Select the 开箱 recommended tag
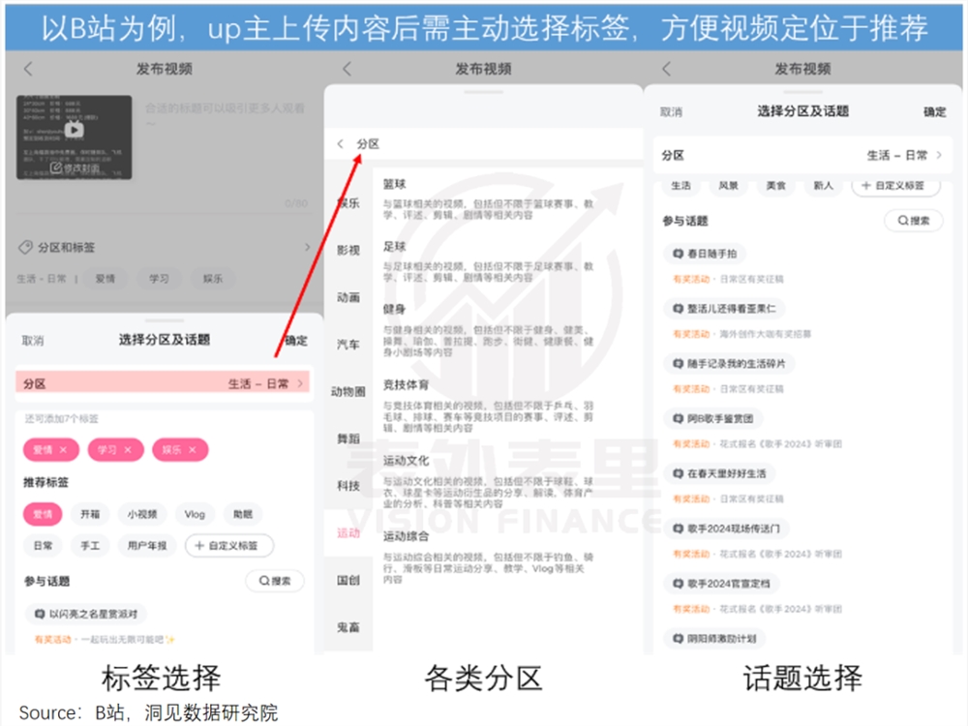 [89, 514]
